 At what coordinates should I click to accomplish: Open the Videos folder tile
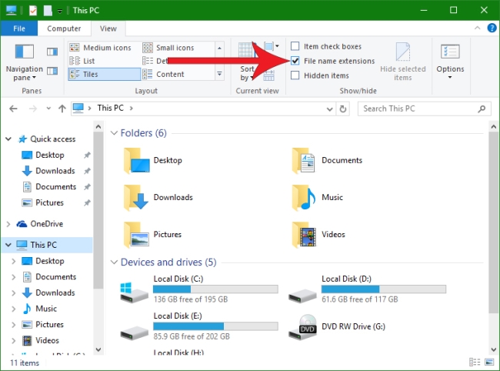[x=318, y=235]
